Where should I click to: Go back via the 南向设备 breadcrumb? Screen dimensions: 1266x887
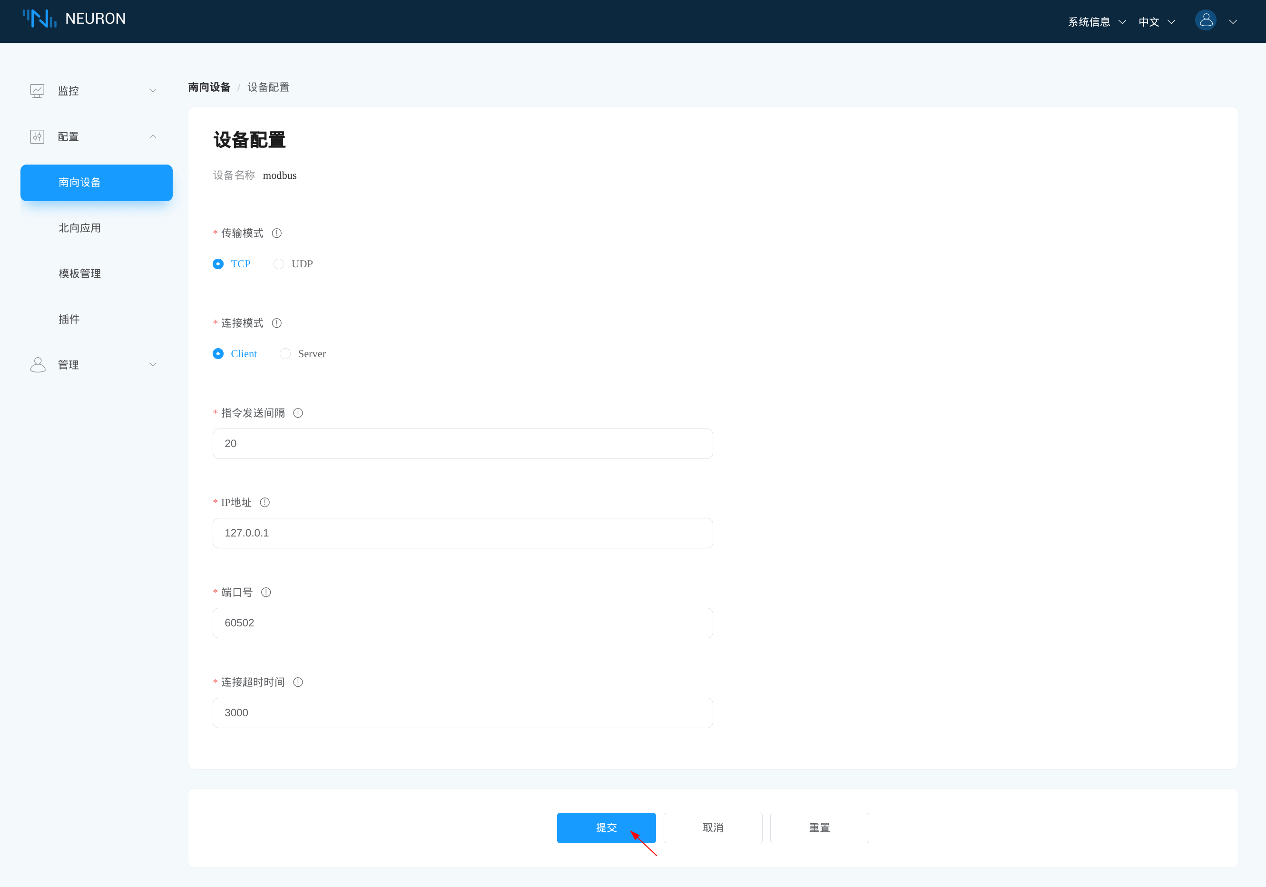click(208, 87)
